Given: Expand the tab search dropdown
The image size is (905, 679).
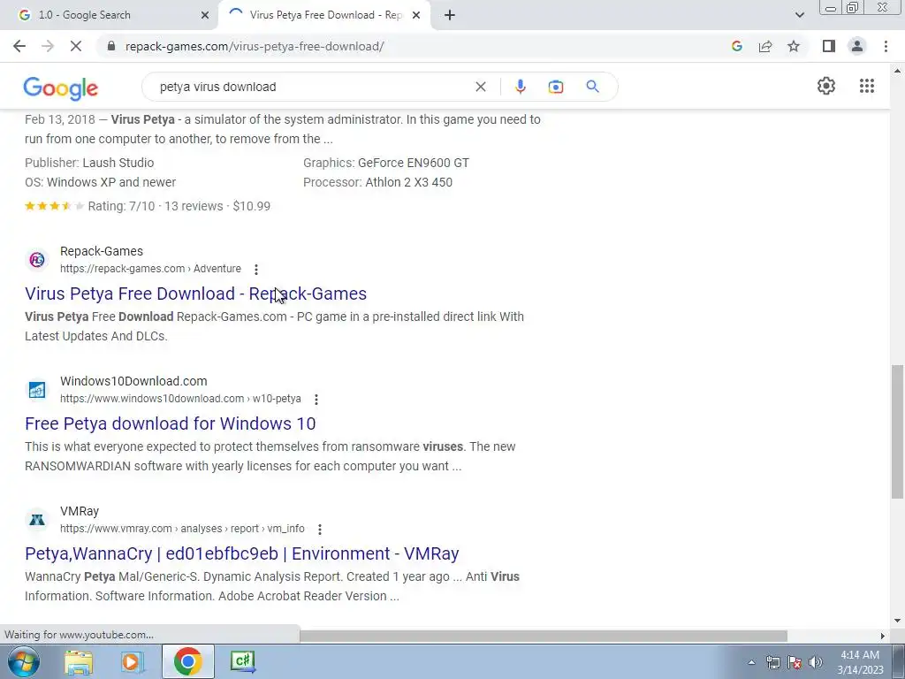Looking at the screenshot, I should click(799, 15).
